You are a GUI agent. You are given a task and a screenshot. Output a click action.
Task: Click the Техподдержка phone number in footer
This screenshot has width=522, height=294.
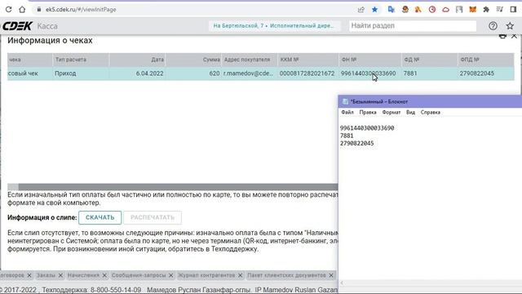(116, 290)
